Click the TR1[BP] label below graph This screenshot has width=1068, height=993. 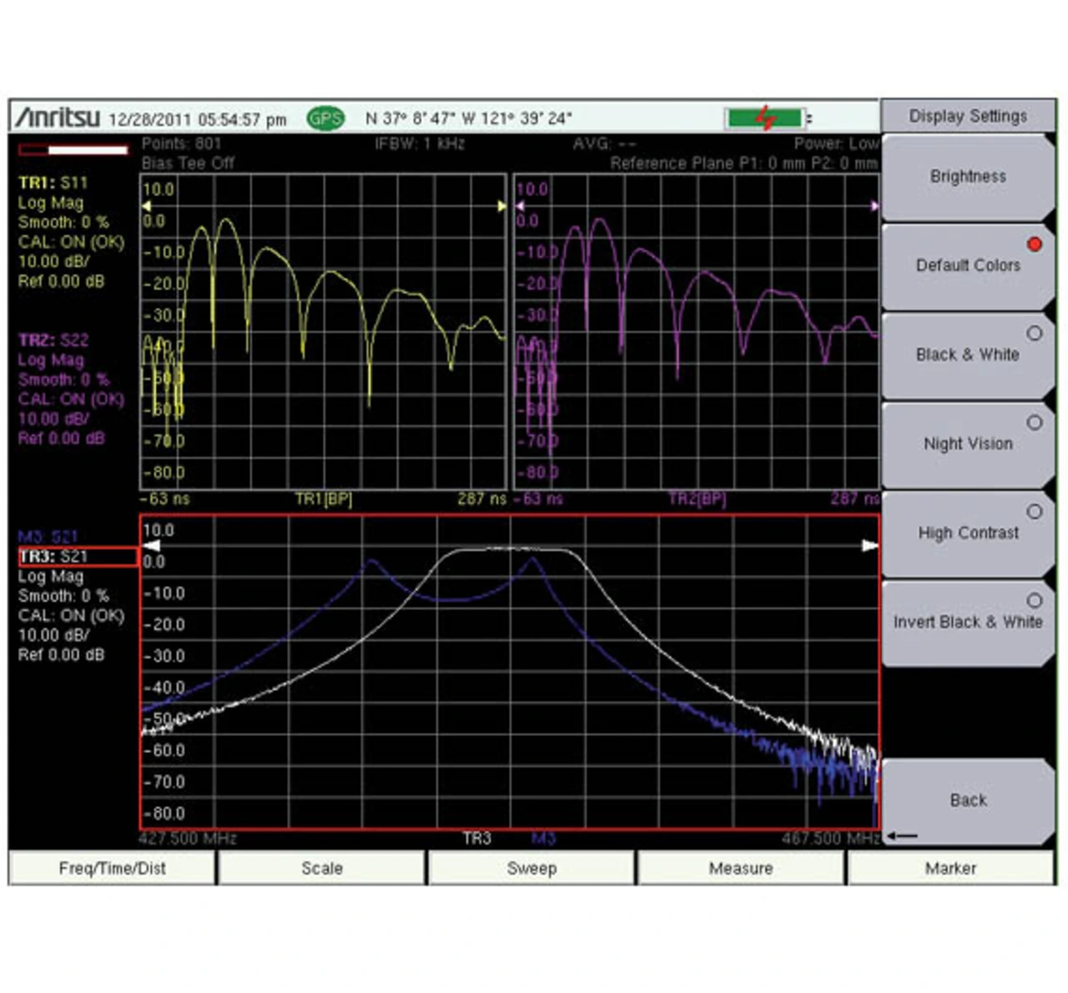tap(324, 499)
